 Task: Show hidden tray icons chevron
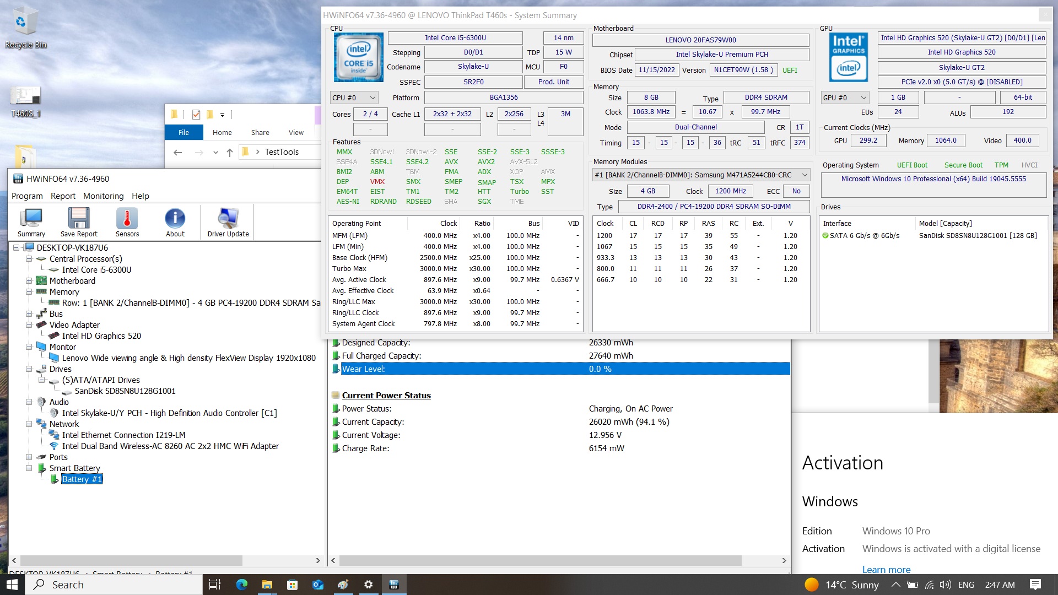[x=896, y=585]
